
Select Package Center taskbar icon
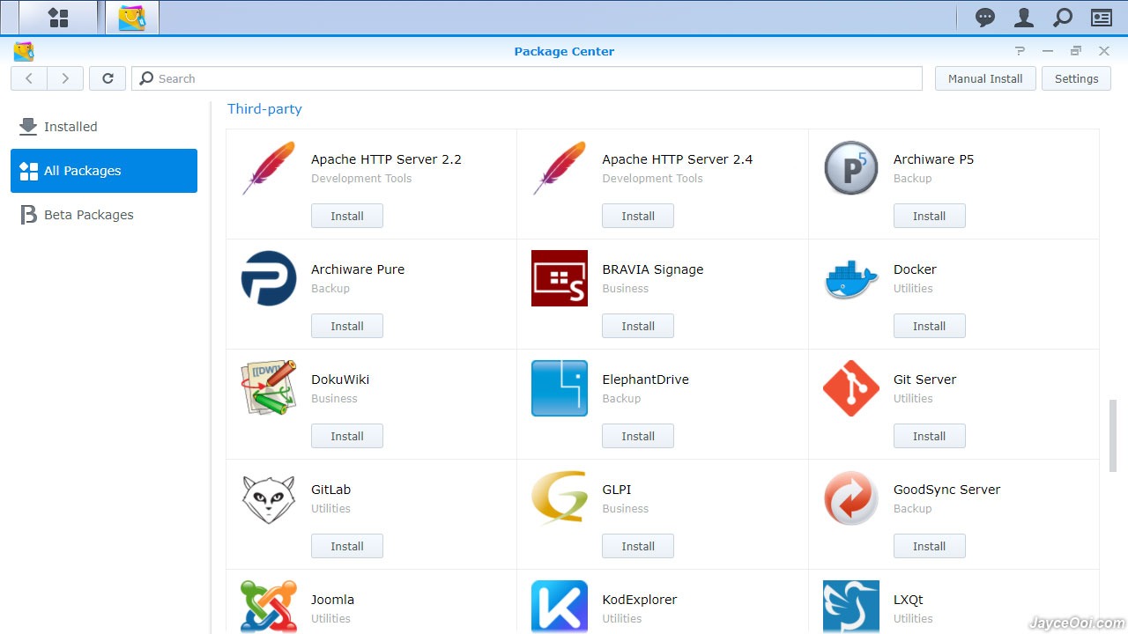click(x=132, y=18)
